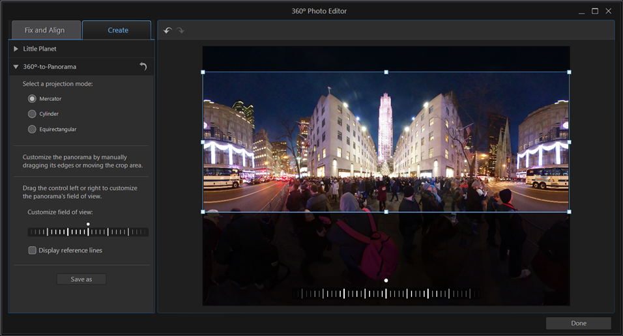Screen dimensions: 623x336
Task: Enable Display reference lines checkbox
Action: [33, 250]
